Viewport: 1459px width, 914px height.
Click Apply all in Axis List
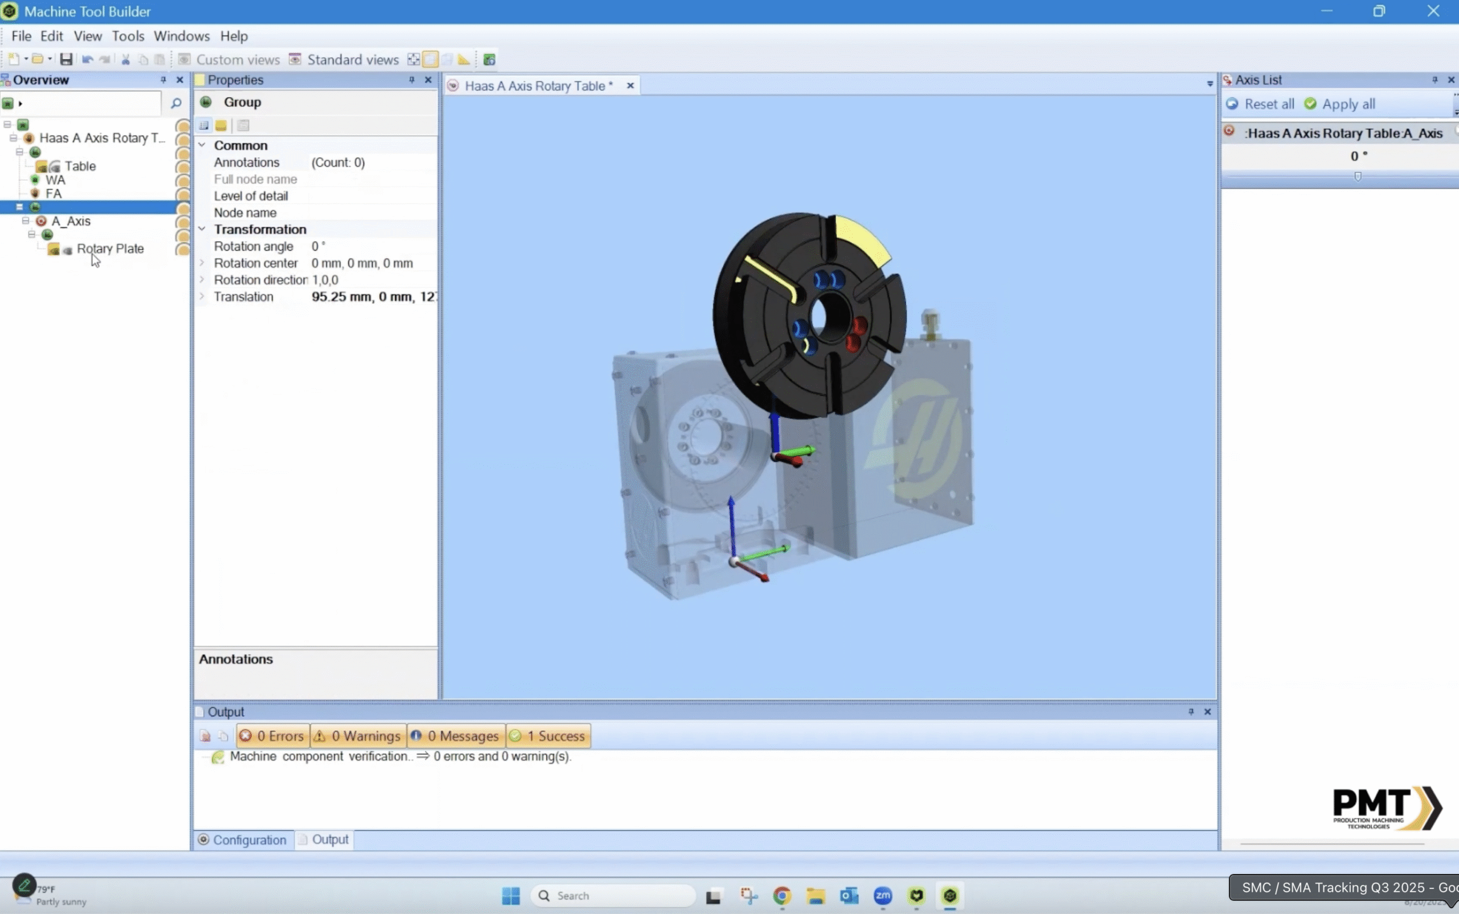(x=1340, y=104)
